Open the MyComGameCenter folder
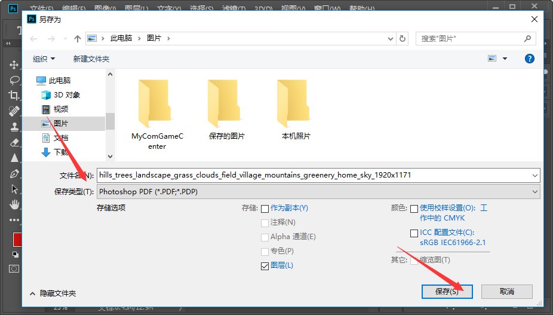This screenshot has width=553, height=315. 157,115
